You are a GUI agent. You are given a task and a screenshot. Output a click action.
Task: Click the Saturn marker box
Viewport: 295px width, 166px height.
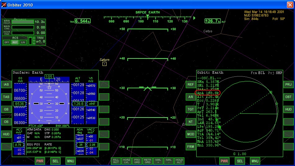click(104, 64)
